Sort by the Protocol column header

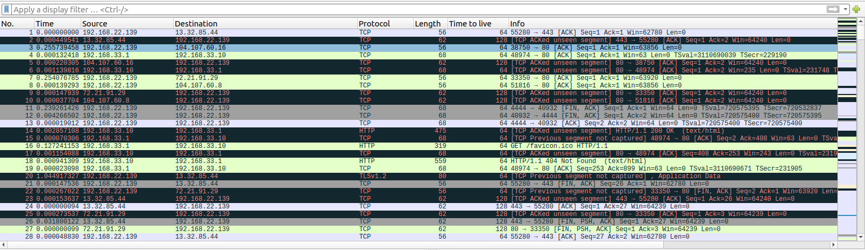pos(386,24)
